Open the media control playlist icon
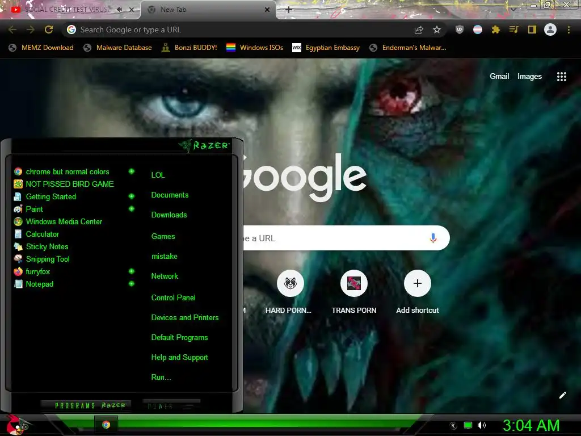The height and width of the screenshot is (436, 581). [x=514, y=30]
